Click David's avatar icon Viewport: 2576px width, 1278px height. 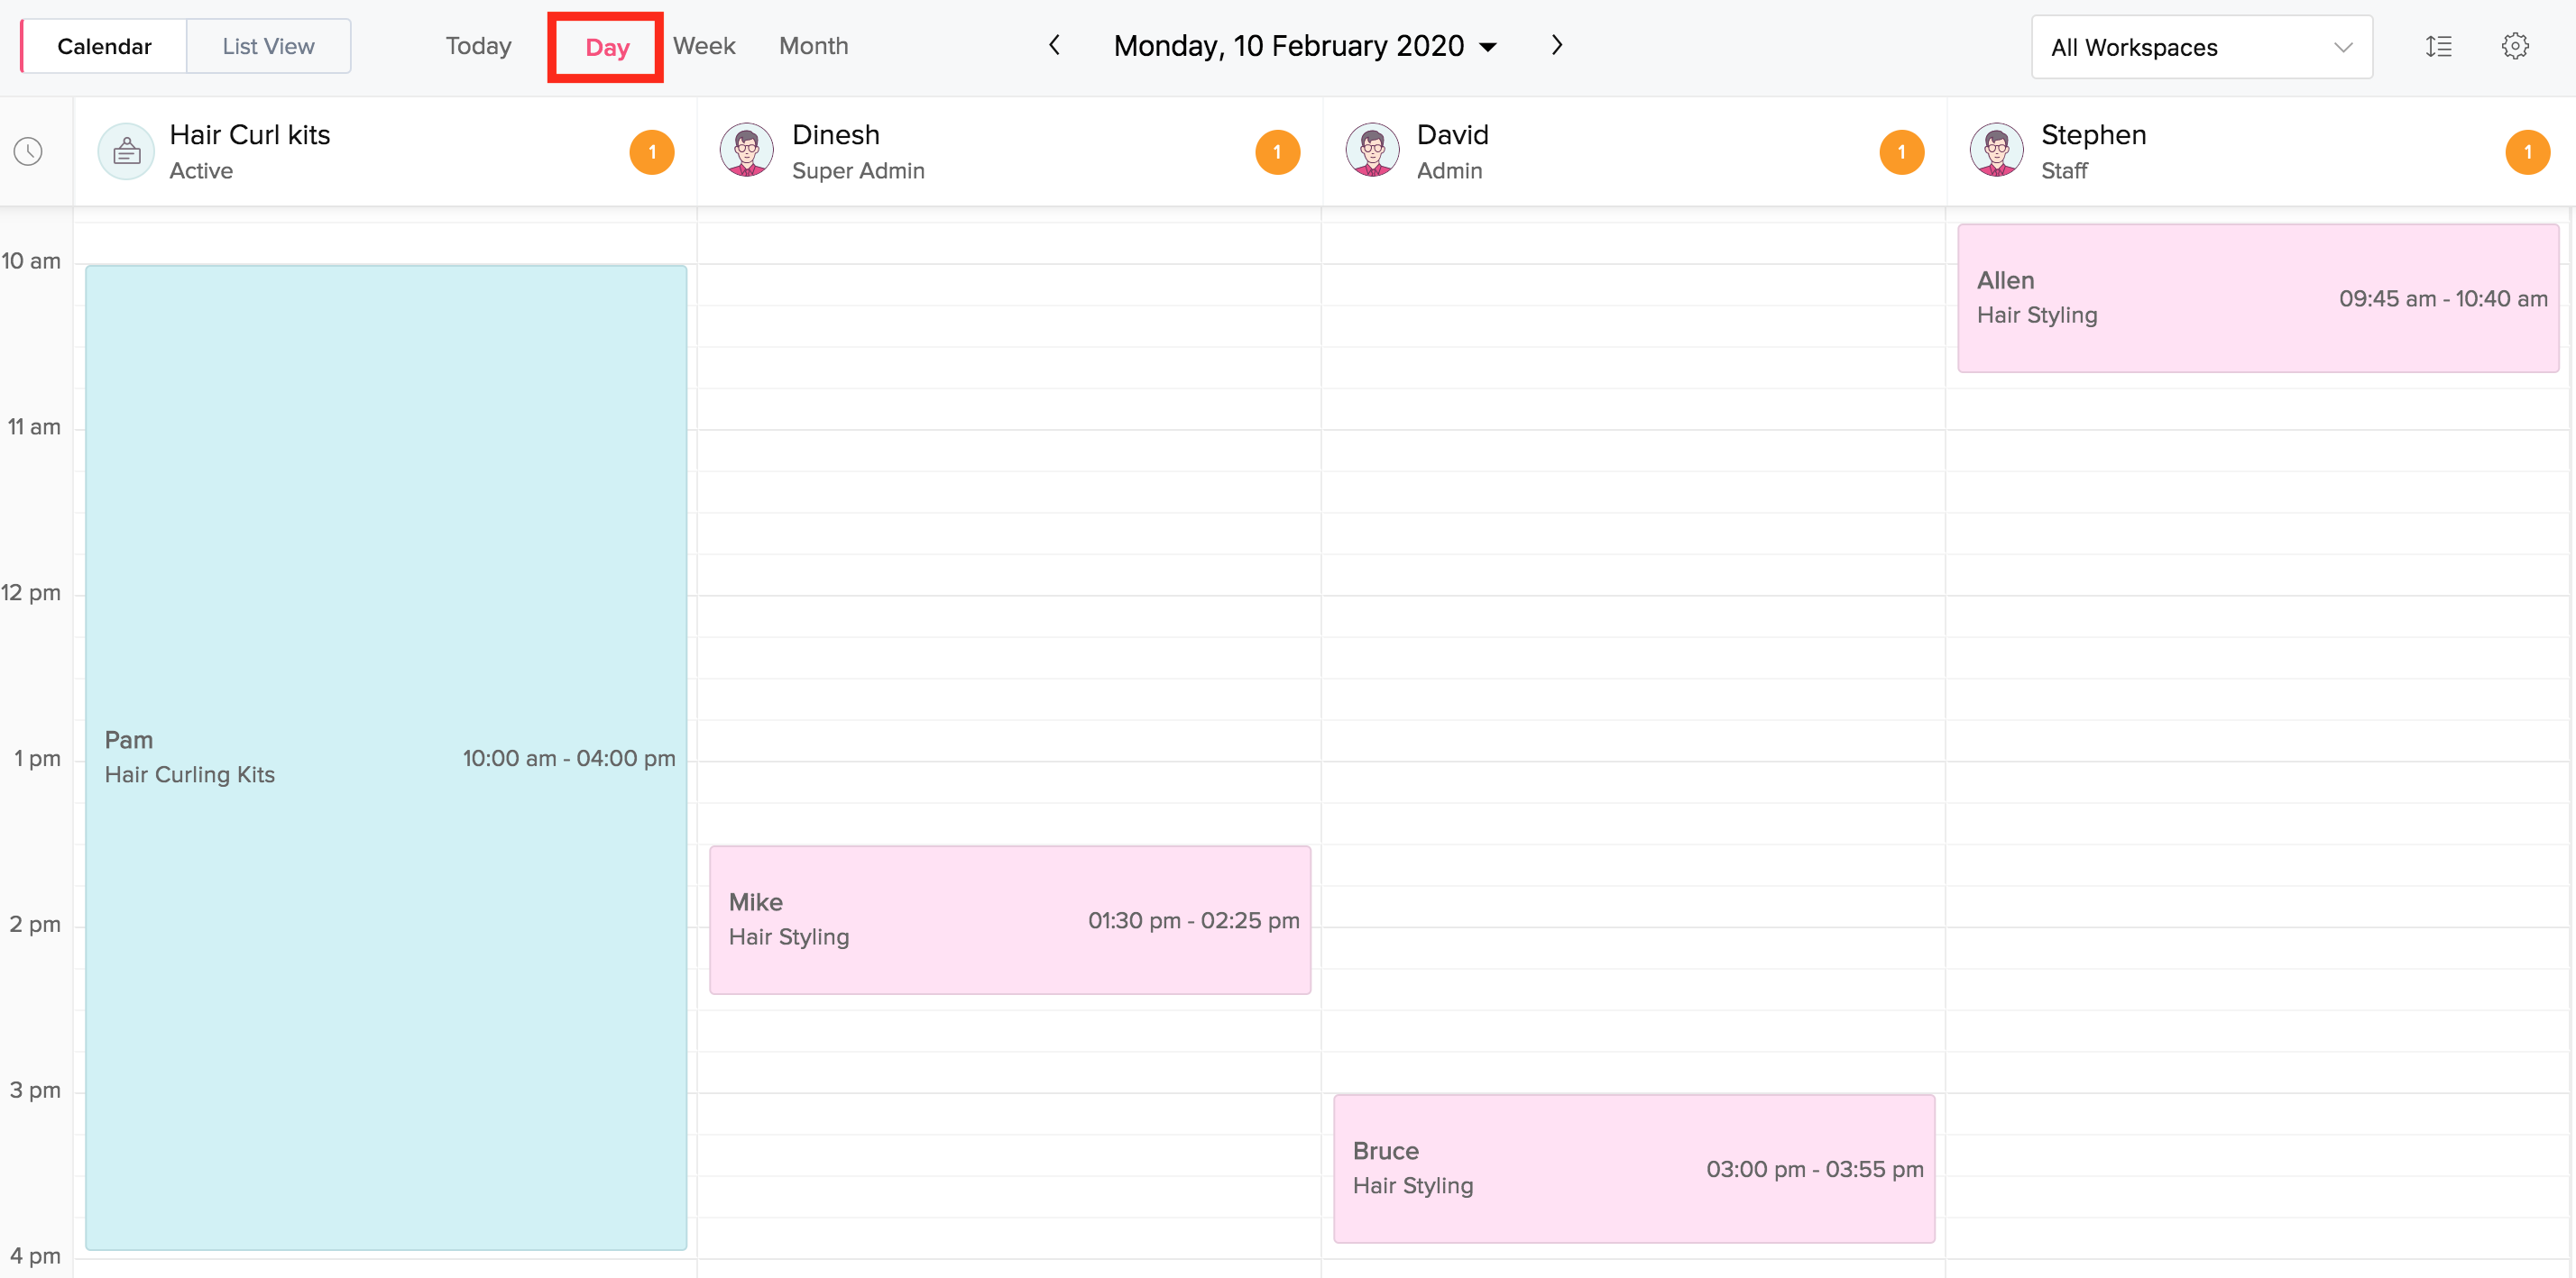(1372, 151)
